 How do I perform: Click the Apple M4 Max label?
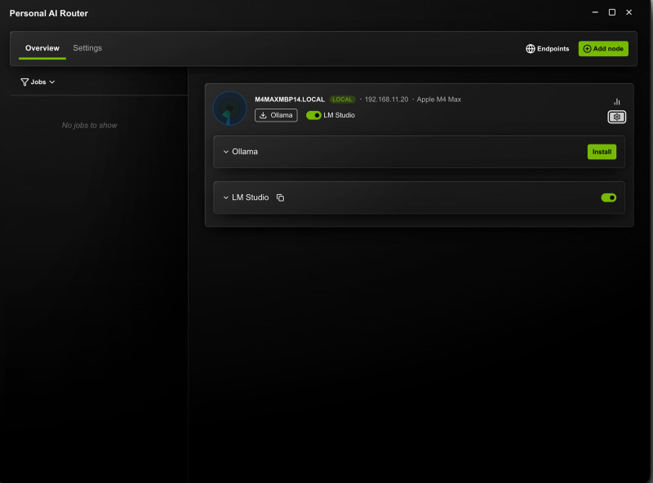[x=439, y=100]
